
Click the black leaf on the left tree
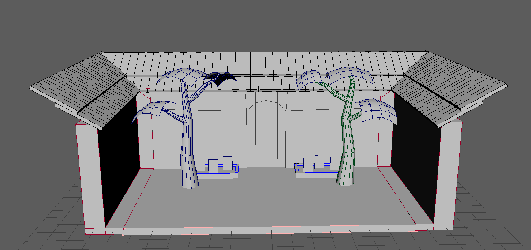[220, 78]
